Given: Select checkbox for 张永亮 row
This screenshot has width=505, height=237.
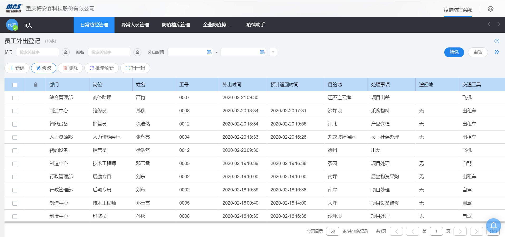Looking at the screenshot, I should pyautogui.click(x=15, y=137).
